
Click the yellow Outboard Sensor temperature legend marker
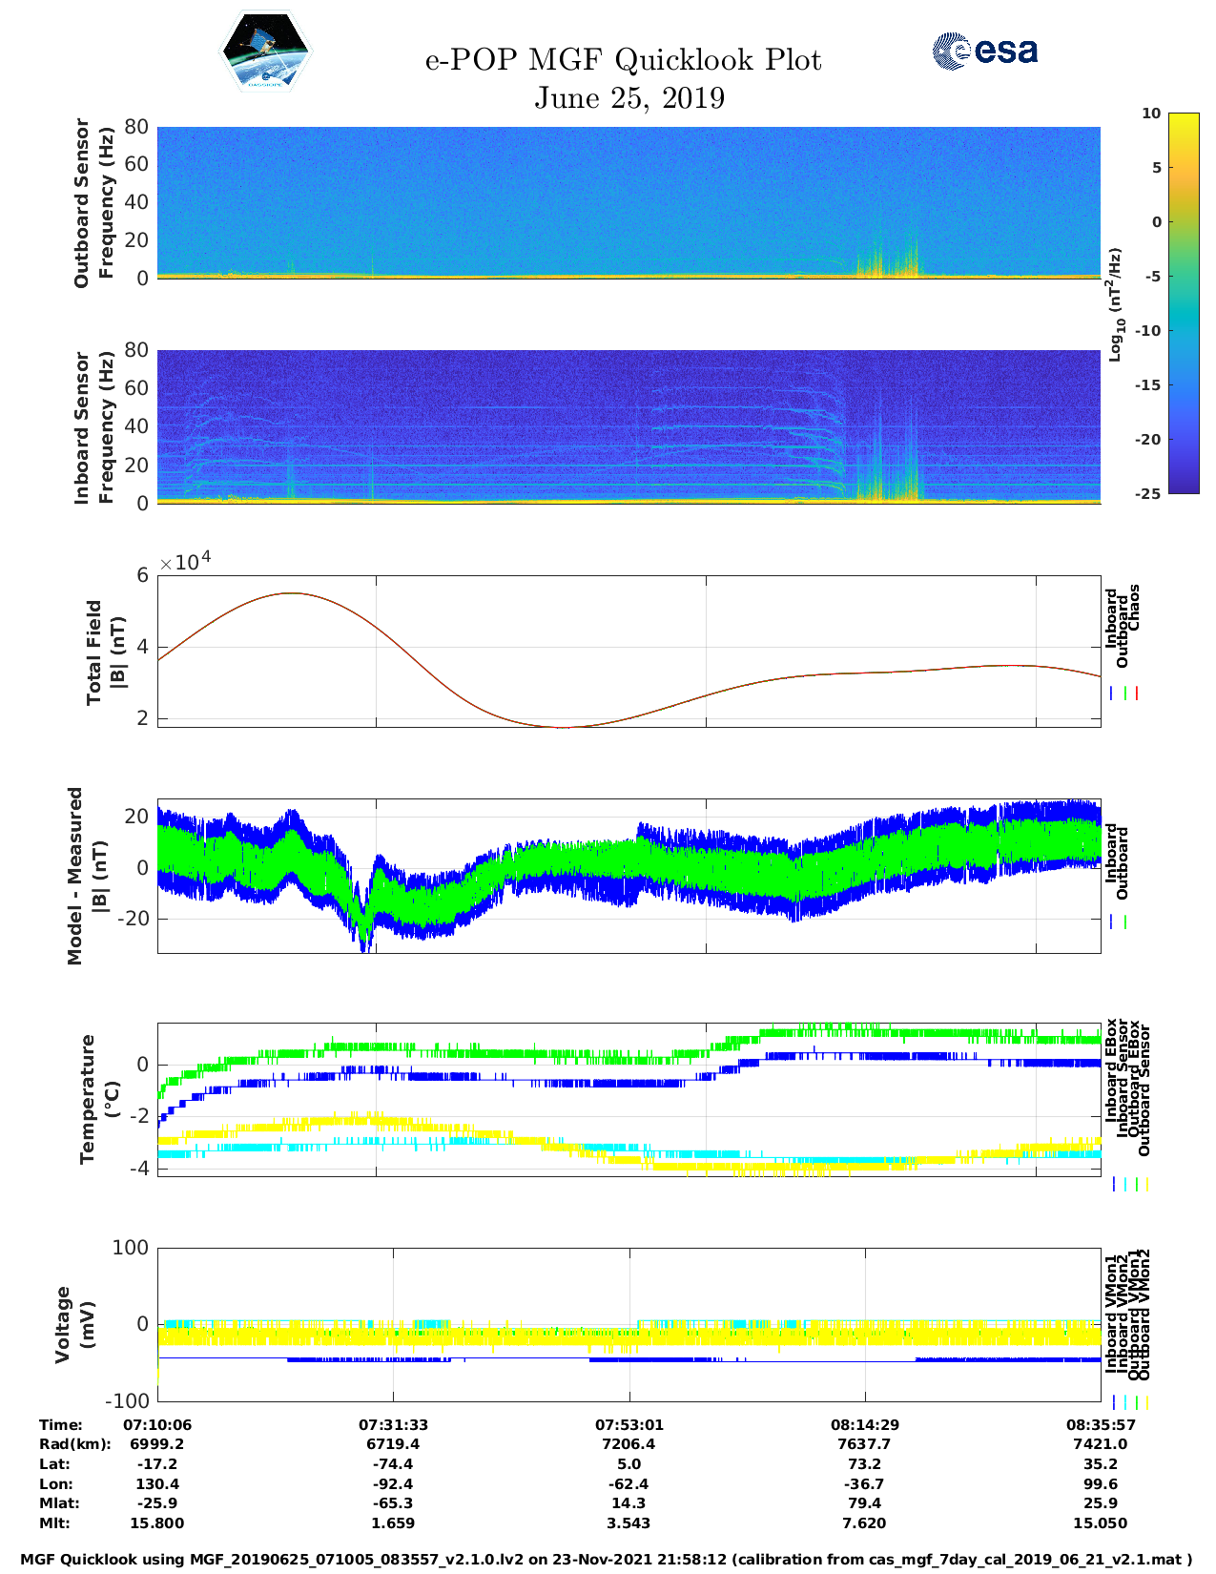[1146, 1184]
